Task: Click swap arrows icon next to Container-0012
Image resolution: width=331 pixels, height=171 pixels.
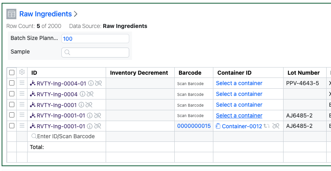Action: coord(267,126)
